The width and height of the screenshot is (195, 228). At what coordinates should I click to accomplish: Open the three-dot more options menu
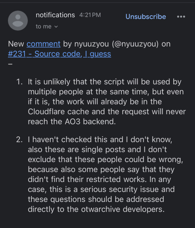[181, 17]
